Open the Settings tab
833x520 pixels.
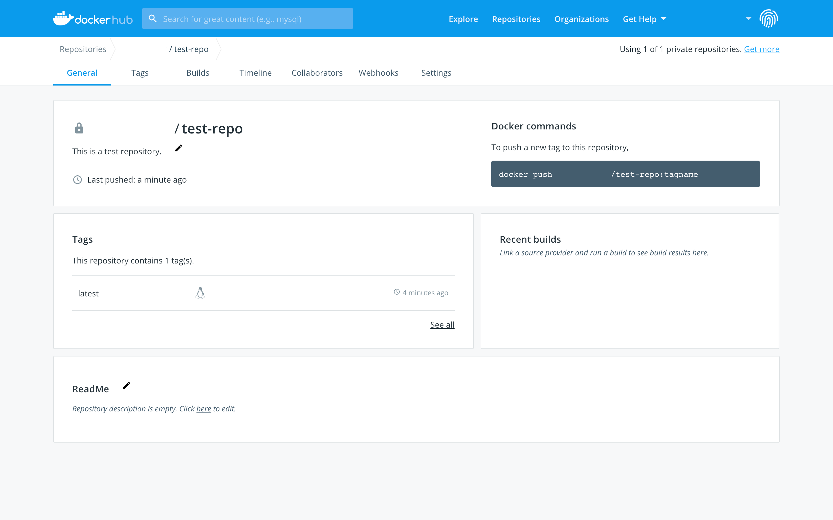click(x=436, y=73)
